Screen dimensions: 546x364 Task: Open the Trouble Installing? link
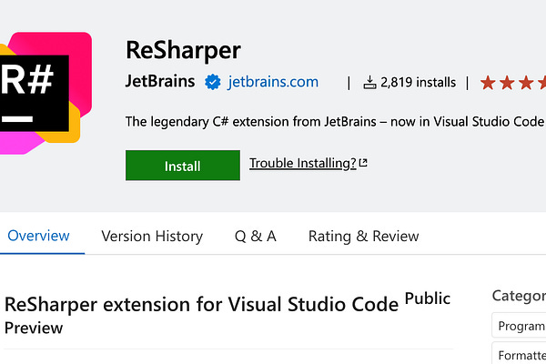tap(303, 163)
